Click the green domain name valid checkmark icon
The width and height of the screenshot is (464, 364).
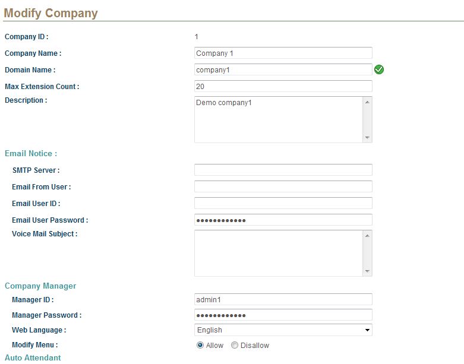pos(379,69)
